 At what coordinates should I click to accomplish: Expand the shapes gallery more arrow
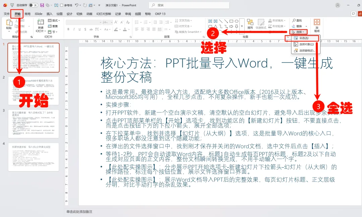click(242, 26)
